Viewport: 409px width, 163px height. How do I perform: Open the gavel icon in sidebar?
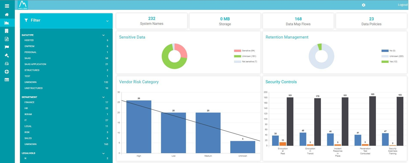click(x=7, y=55)
